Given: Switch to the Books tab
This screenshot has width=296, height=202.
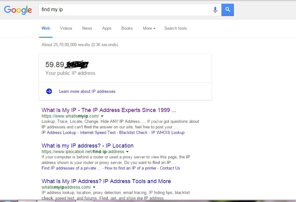Looking at the screenshot, I should click(x=127, y=28).
